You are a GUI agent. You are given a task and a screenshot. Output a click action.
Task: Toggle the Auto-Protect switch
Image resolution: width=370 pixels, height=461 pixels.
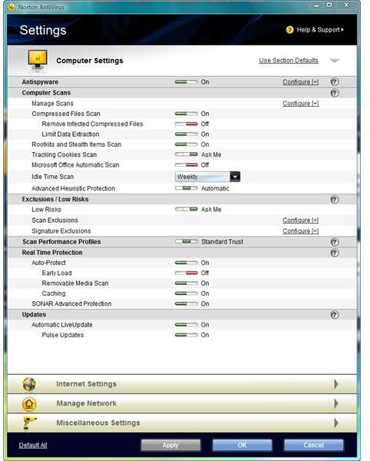pyautogui.click(x=187, y=263)
